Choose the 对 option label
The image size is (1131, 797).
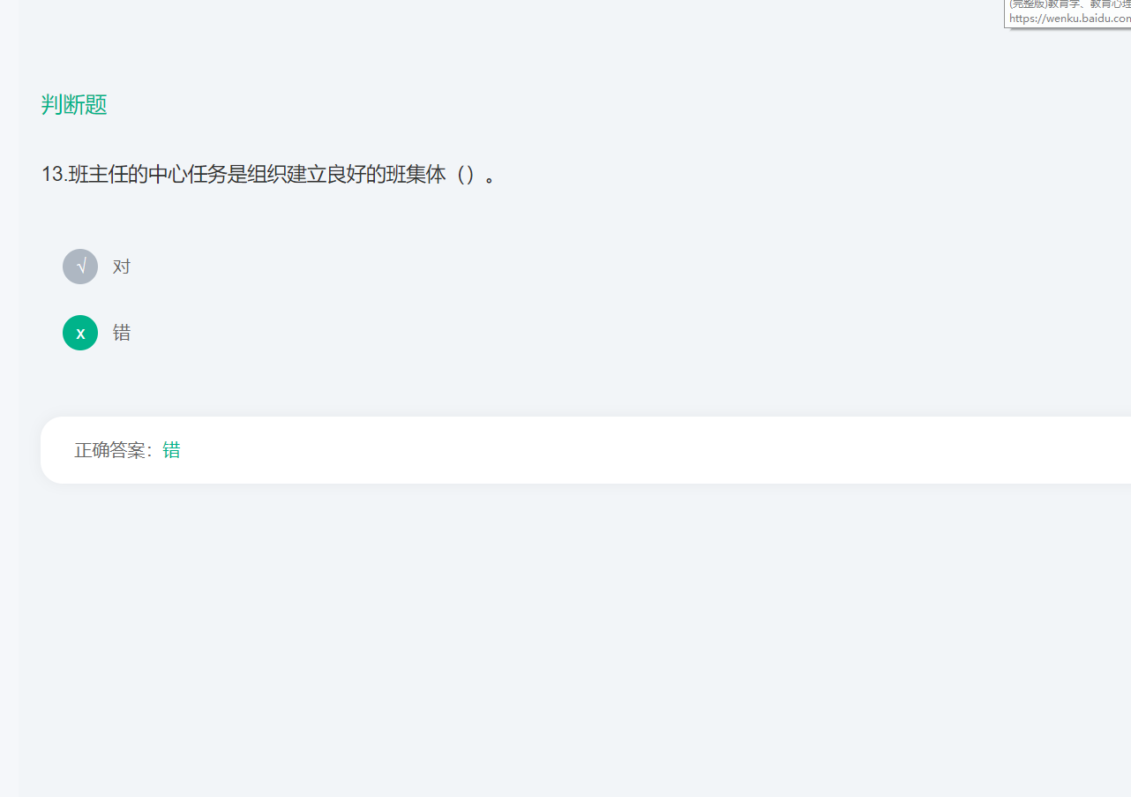[122, 267]
